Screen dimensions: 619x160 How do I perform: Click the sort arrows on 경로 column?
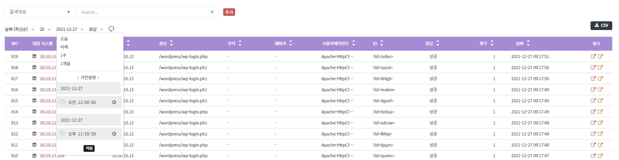tap(171, 44)
